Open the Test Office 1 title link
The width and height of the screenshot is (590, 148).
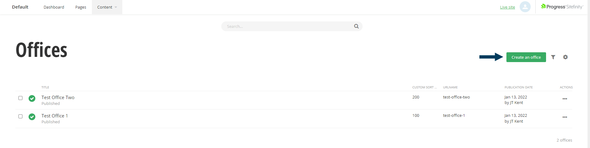click(x=55, y=116)
